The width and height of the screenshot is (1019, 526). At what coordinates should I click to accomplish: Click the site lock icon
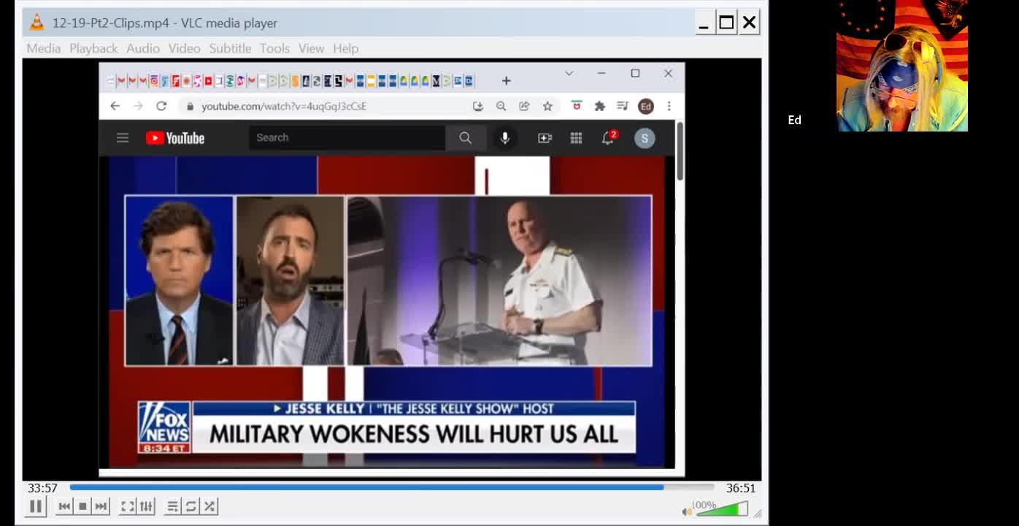tap(191, 106)
